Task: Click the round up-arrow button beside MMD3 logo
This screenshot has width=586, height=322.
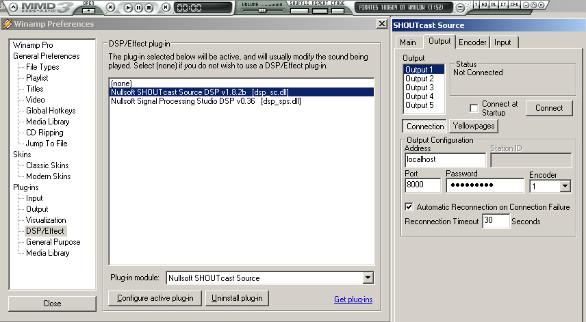Action: coord(14,7)
